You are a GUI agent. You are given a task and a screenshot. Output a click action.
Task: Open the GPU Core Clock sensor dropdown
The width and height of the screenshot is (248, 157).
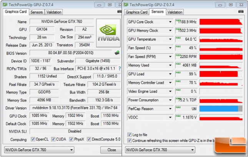coord(170,22)
